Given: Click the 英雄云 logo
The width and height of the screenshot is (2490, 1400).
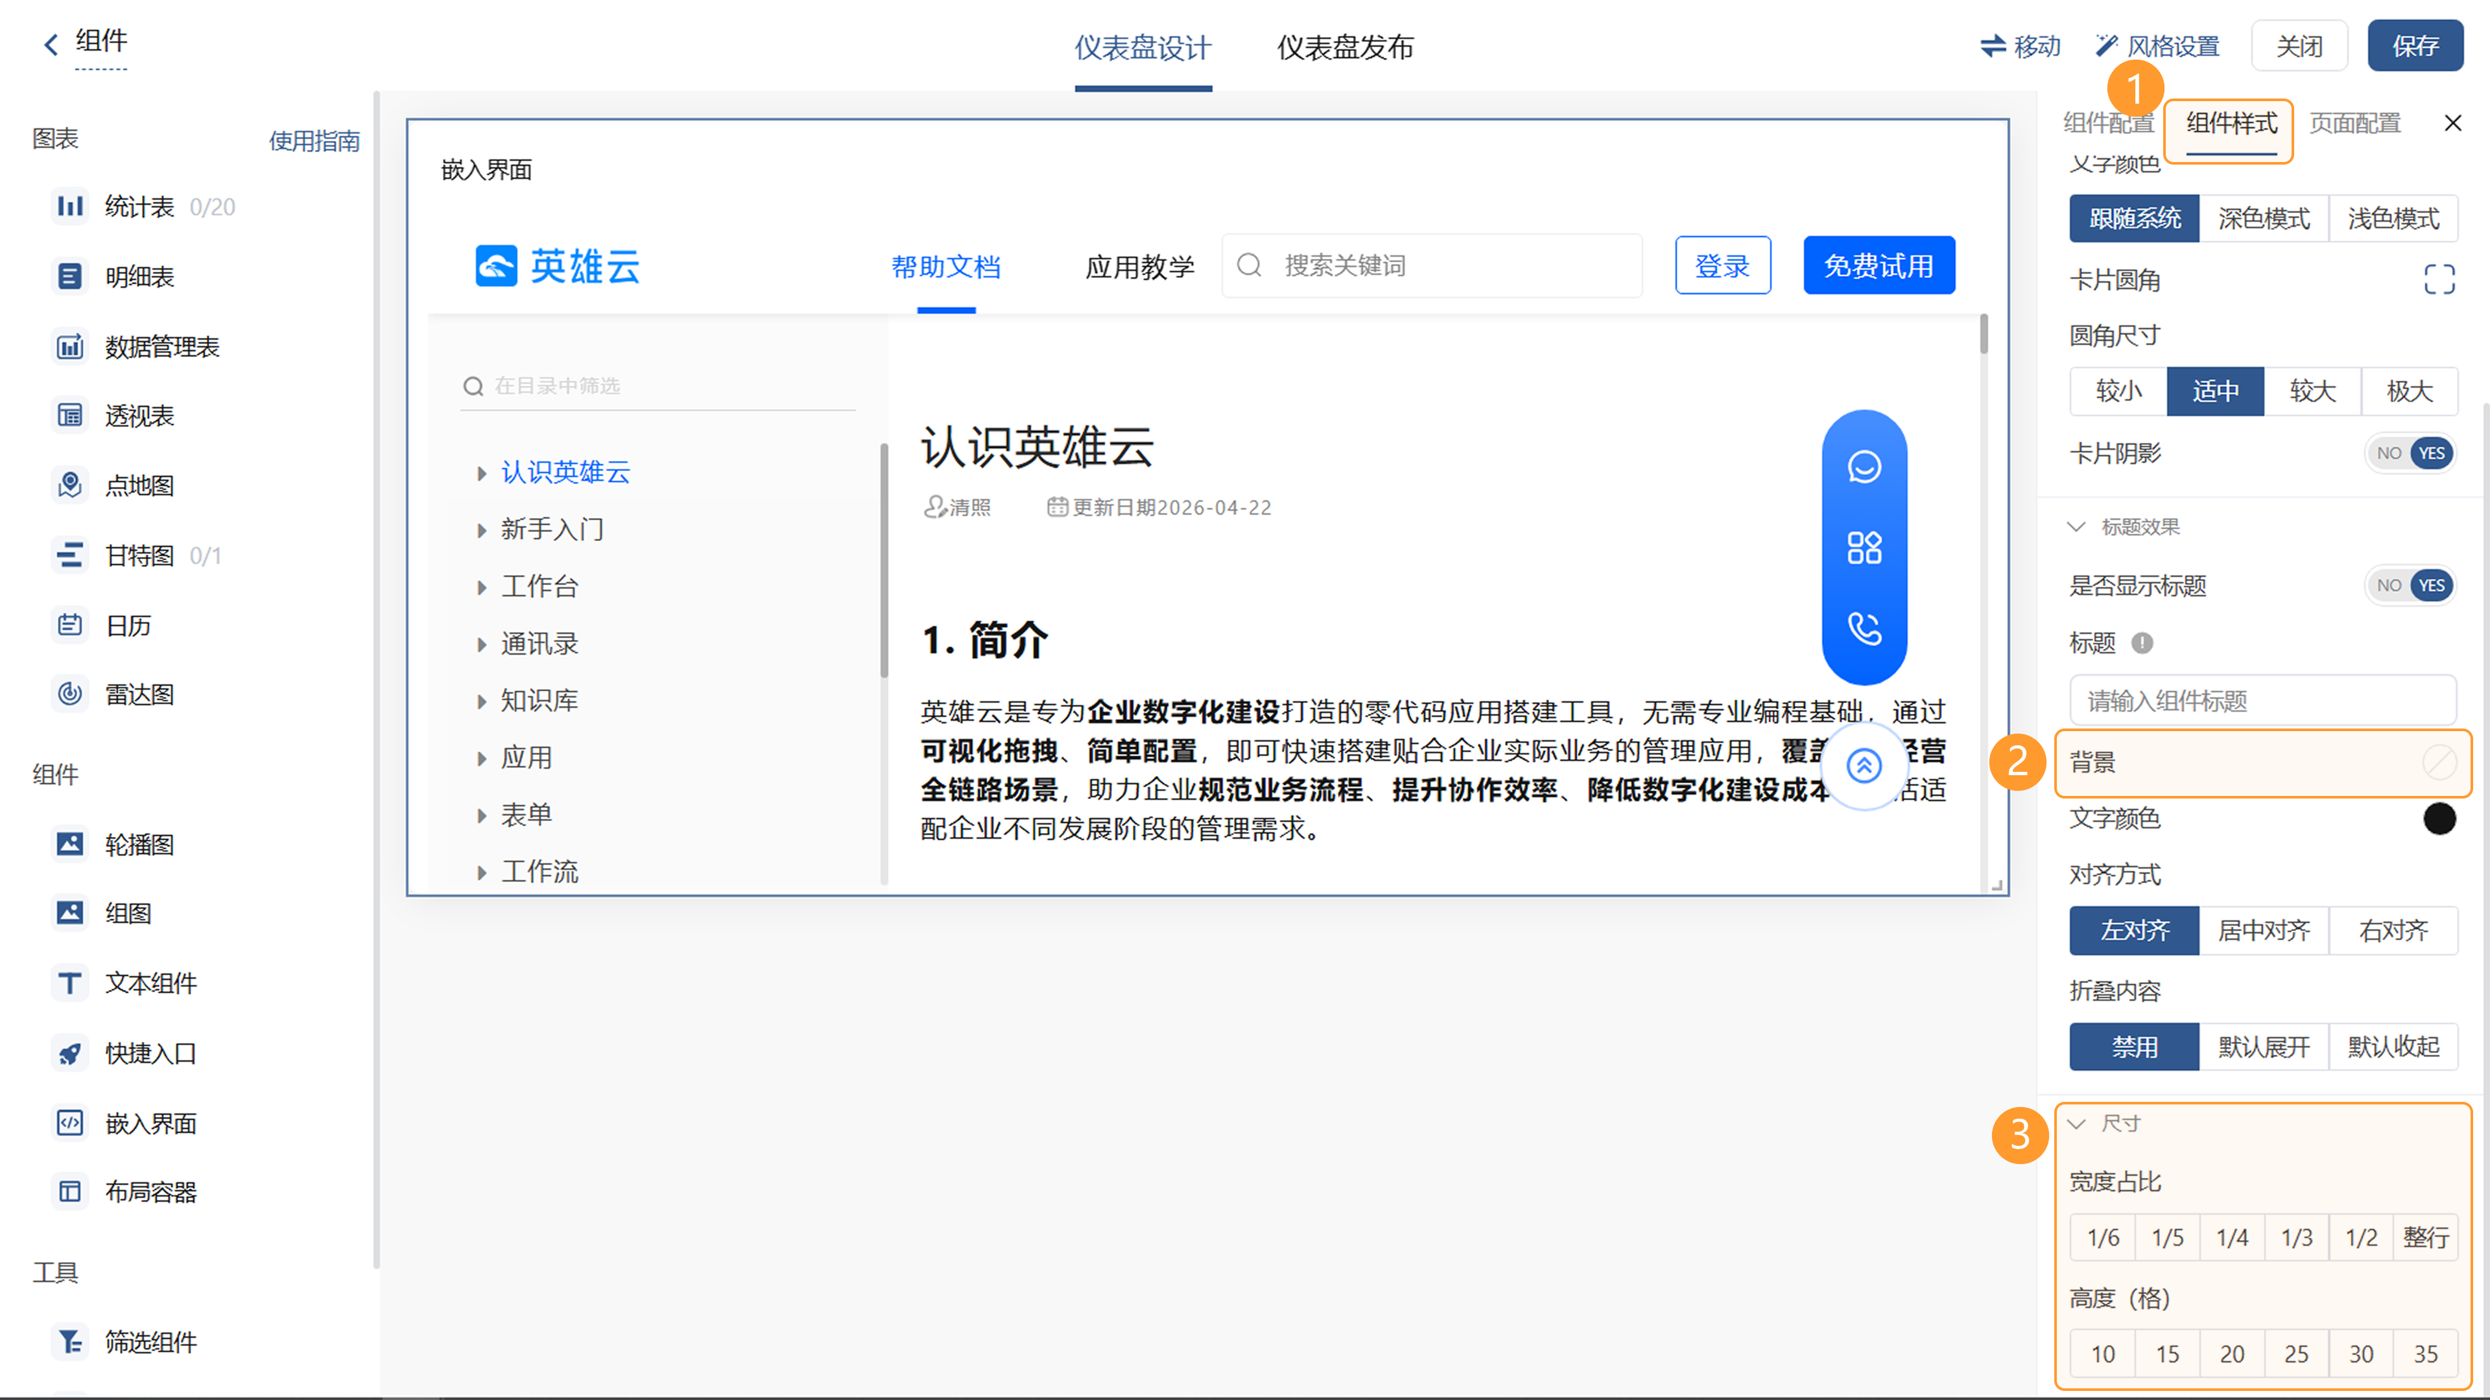Looking at the screenshot, I should 558,266.
